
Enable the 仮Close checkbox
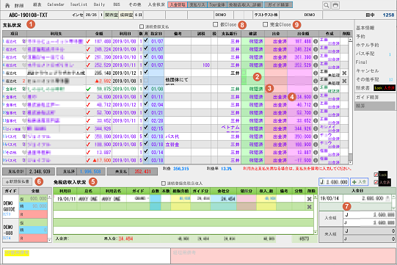pos(216,24)
